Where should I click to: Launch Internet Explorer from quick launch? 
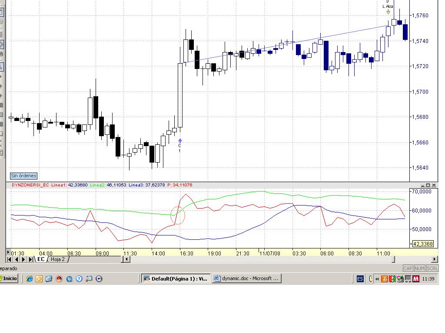coord(29,279)
